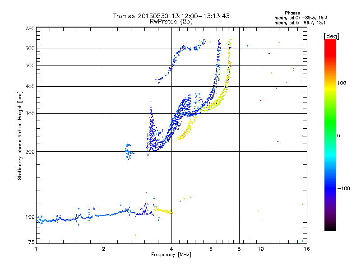Click the y-axis tick label '600'
The image size is (361, 271).
coord(30,48)
